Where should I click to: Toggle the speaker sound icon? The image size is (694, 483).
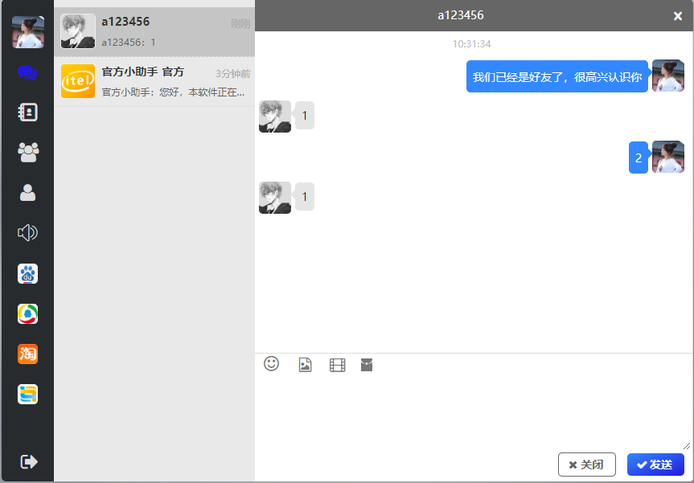pos(27,233)
